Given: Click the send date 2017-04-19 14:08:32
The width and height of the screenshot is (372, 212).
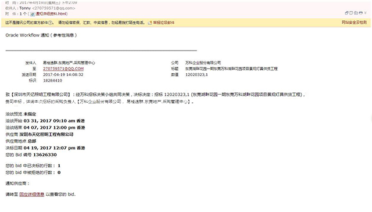Looking at the screenshot, I should (63, 75).
